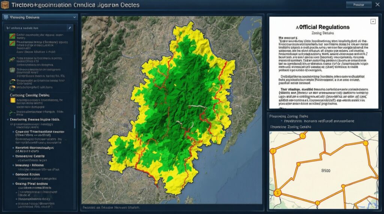Click the pencil edit icon in the left panel
The width and height of the screenshot is (384, 214).
(70, 28)
